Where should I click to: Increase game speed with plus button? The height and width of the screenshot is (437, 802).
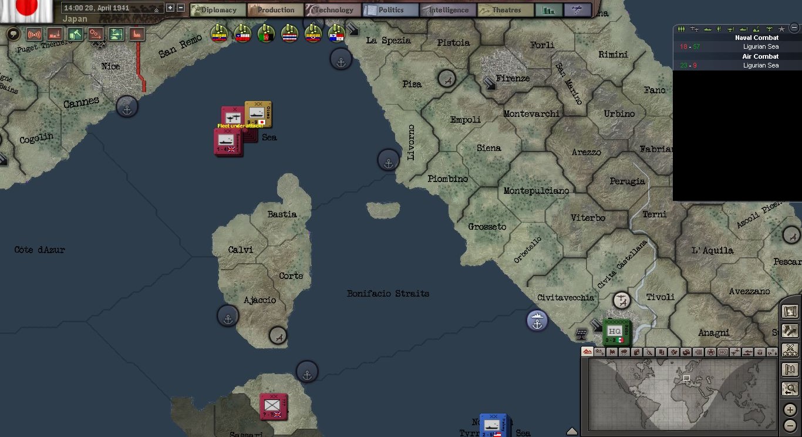(170, 8)
